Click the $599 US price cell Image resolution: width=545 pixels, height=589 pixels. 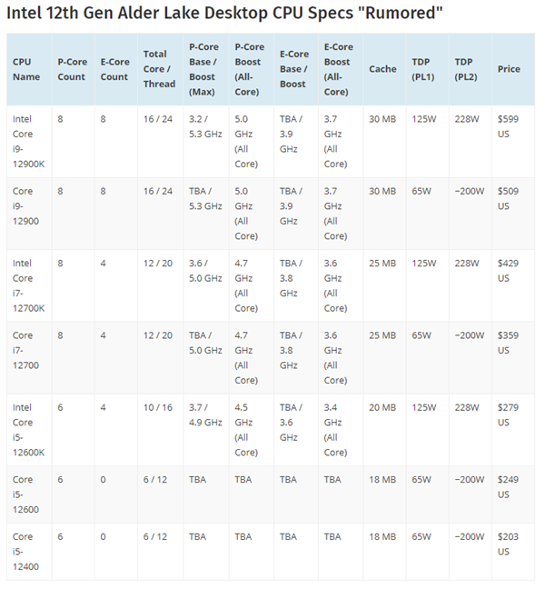coord(510,125)
